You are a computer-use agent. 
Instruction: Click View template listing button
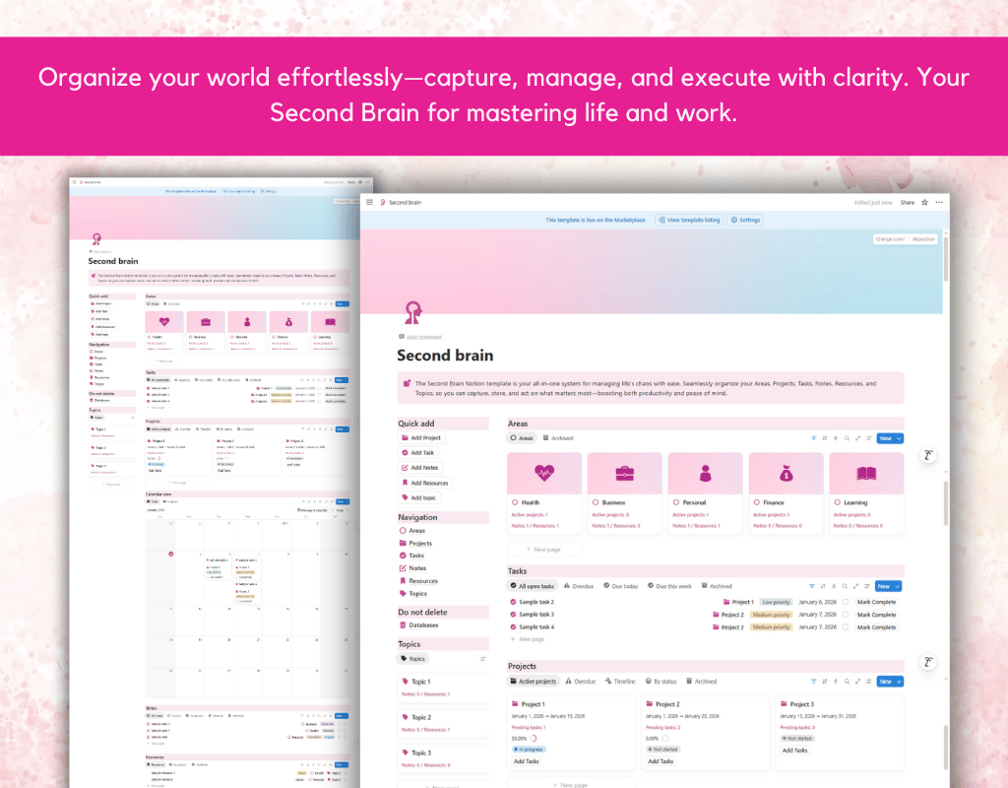[x=689, y=220]
